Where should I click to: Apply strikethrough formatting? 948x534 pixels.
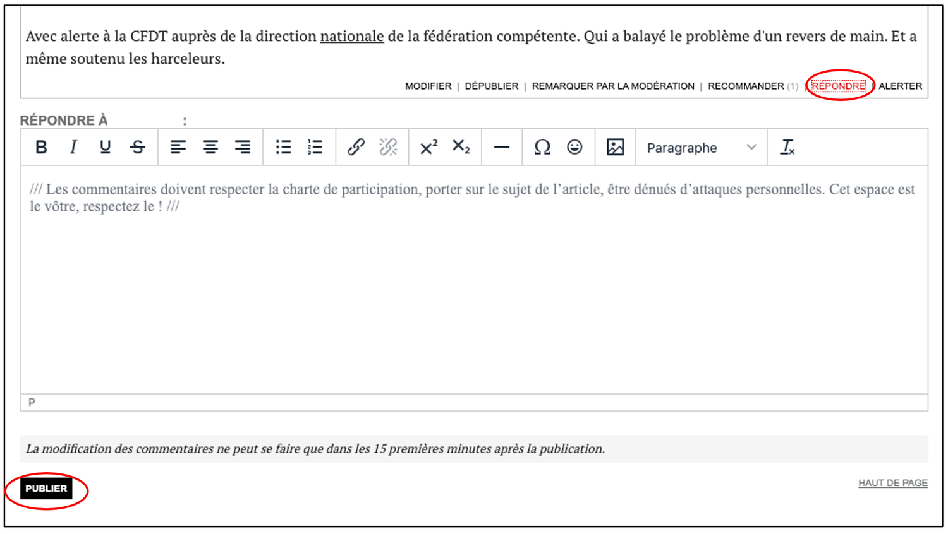coord(137,148)
